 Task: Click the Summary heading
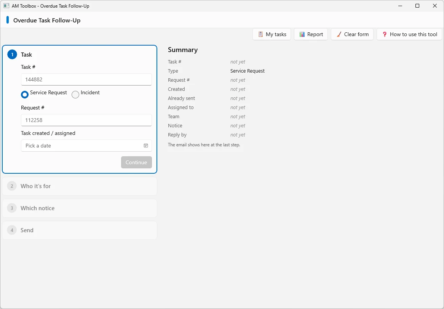click(x=183, y=50)
